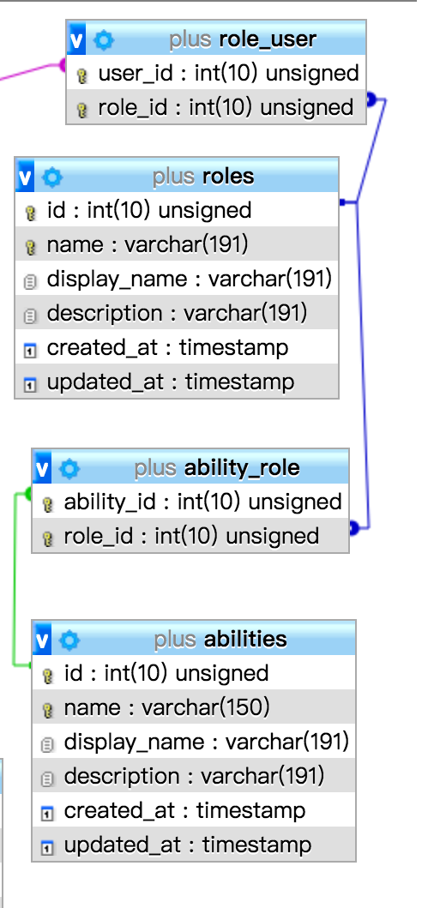Screen dimensions: 434x908
Task: Click key icon beside ability_id column
Action: [47, 504]
